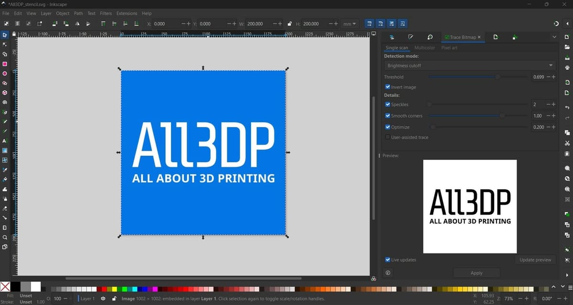Close the Trace Bitmap tab
573x305 pixels.
(479, 37)
